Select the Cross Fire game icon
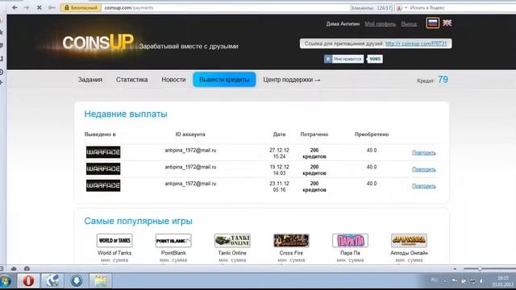 pyautogui.click(x=291, y=241)
